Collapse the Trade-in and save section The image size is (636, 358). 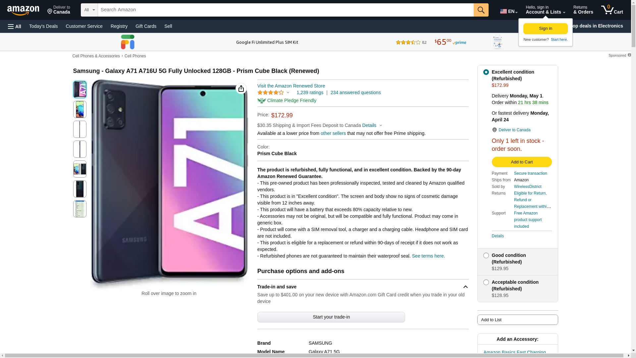point(465,287)
